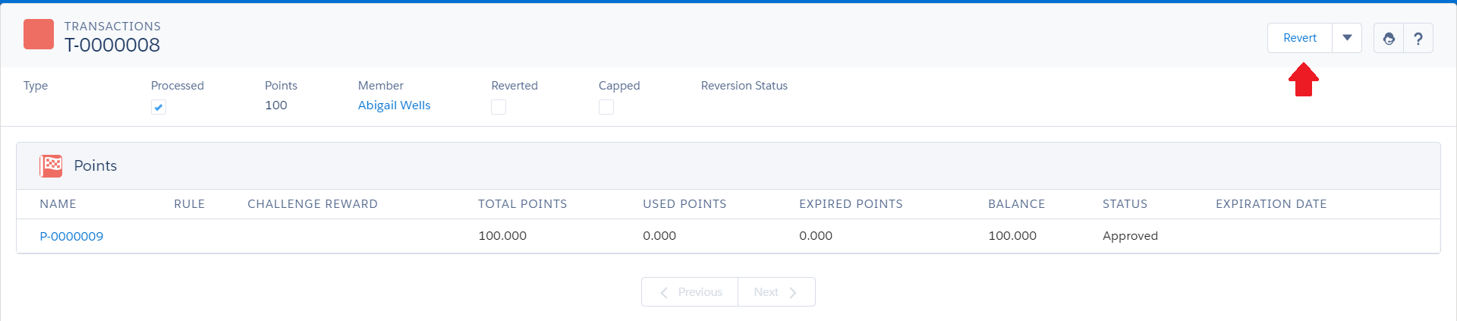The width and height of the screenshot is (1457, 321).
Task: Open the Points related list title
Action: pyautogui.click(x=96, y=165)
